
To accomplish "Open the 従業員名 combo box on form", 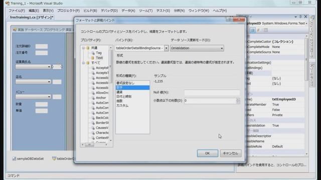I will tap(33, 66).
